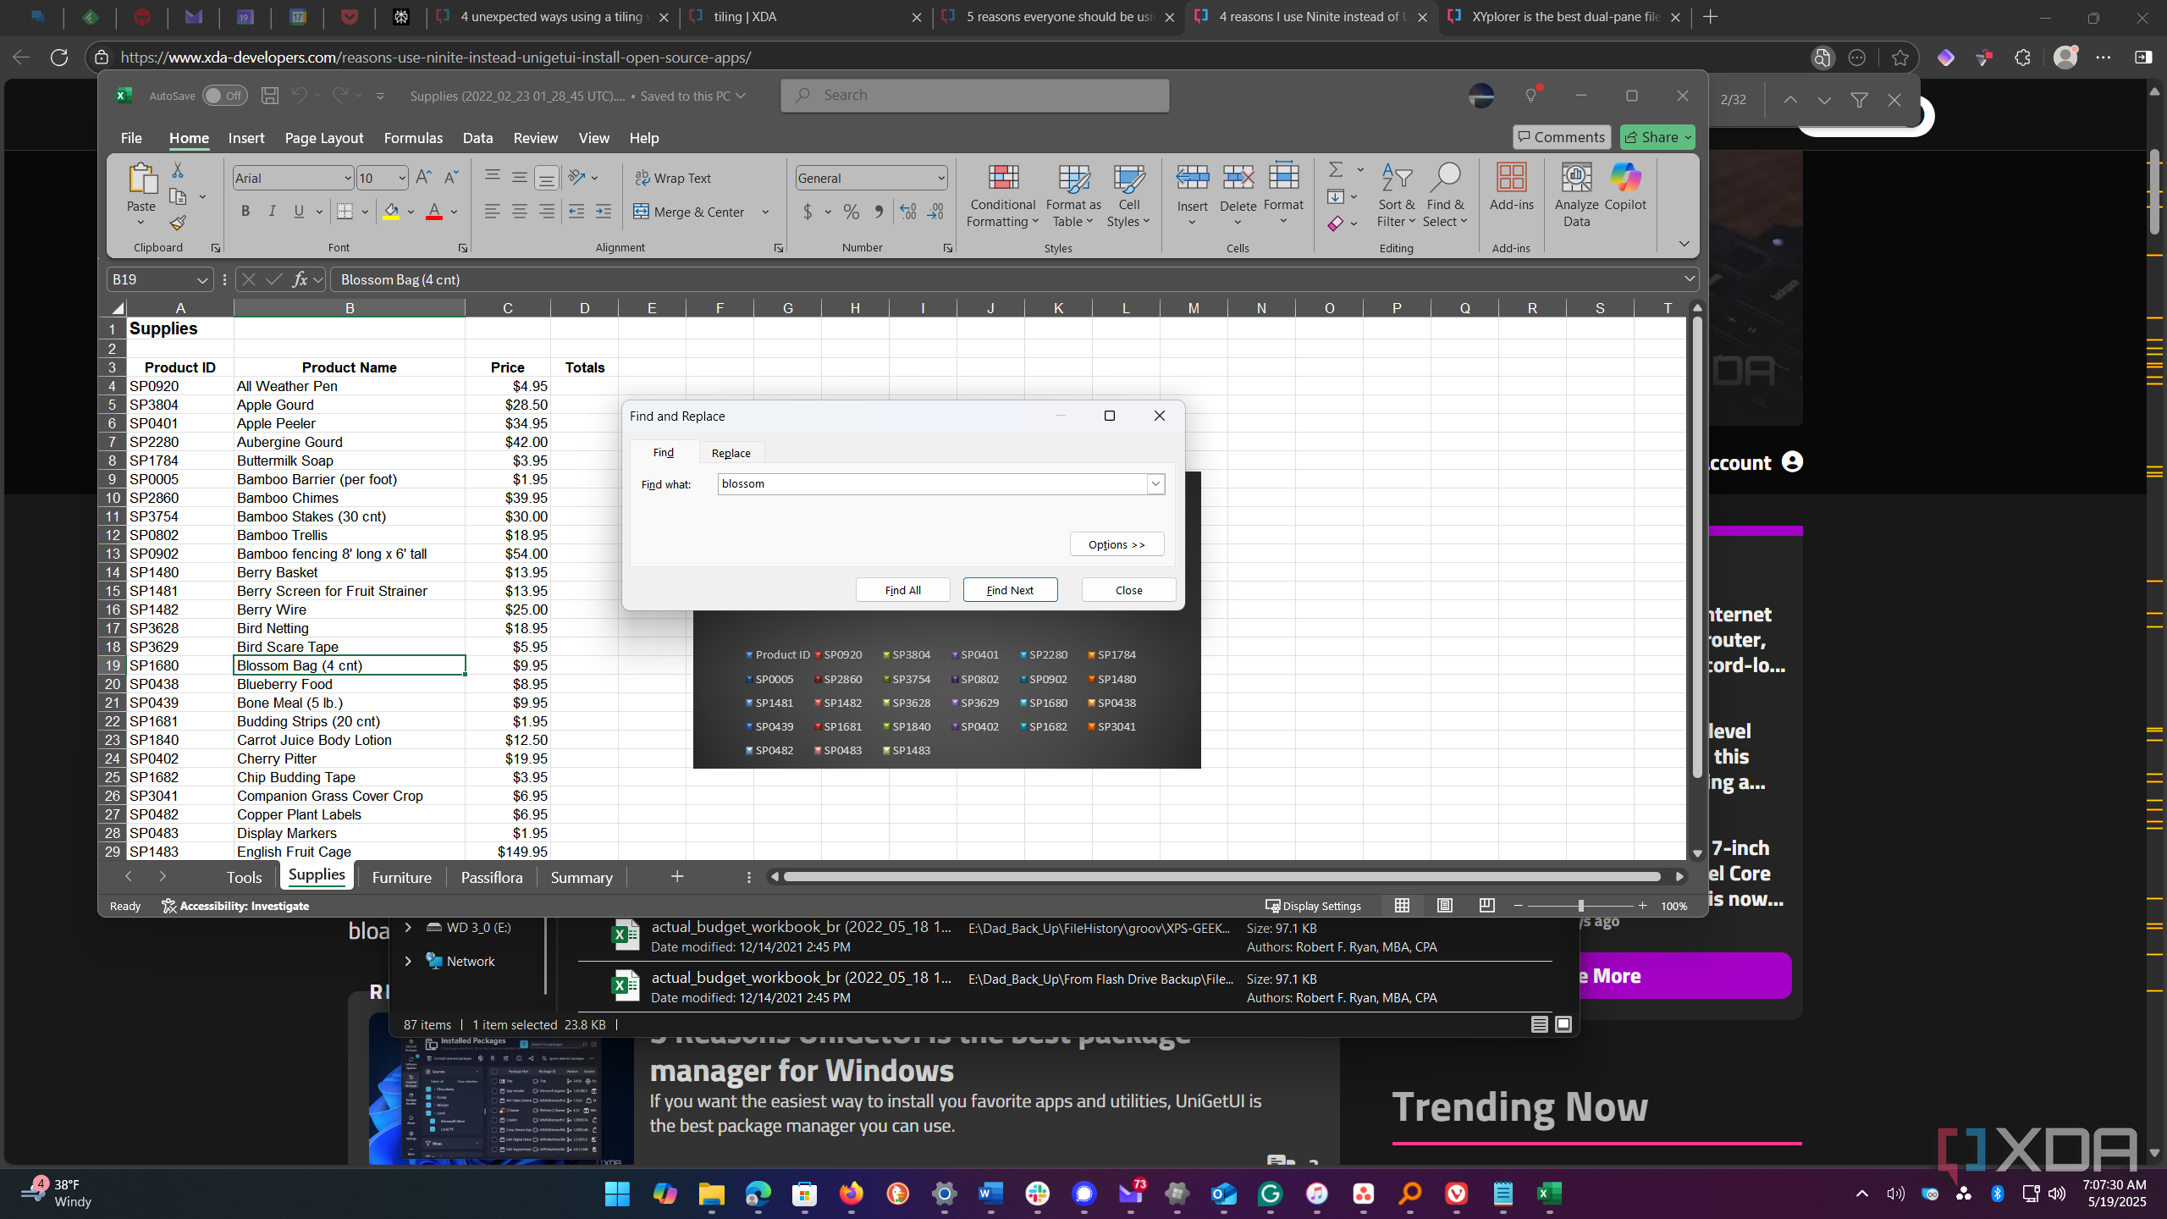Click the Cut scissors icon
2167x1219 pixels.
pyautogui.click(x=178, y=171)
